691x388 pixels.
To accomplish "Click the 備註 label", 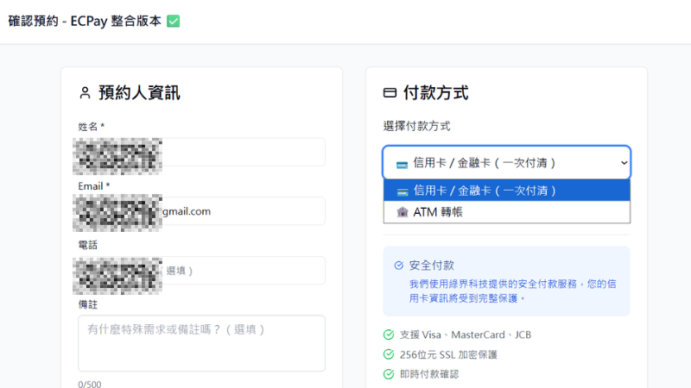I will pos(88,304).
